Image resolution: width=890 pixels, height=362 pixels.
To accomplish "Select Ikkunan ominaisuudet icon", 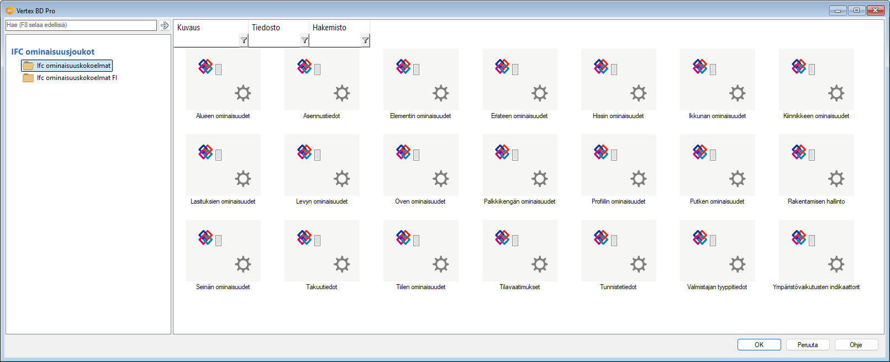I will click(x=718, y=79).
